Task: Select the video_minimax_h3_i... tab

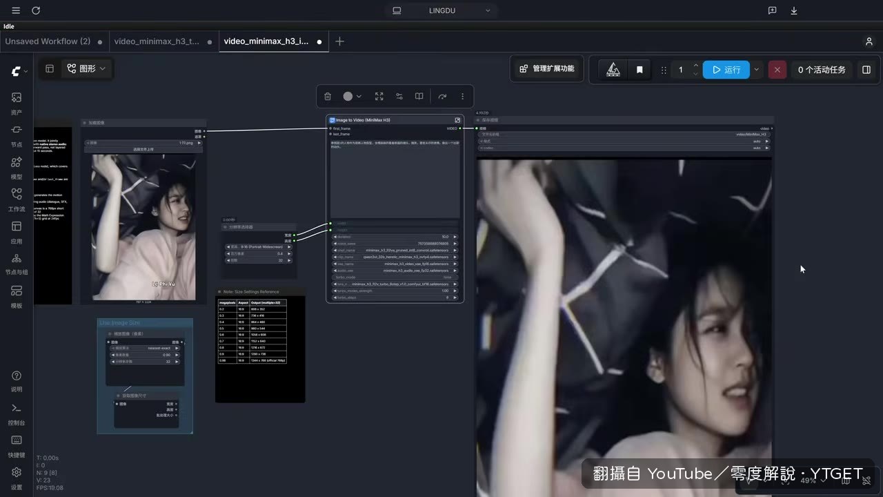Action: 273,41
